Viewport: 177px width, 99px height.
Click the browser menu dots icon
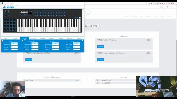point(176,3)
